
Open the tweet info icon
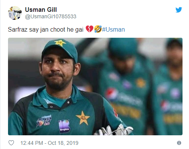(x=179, y=143)
